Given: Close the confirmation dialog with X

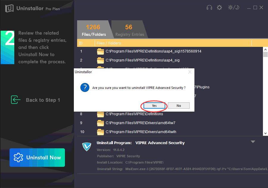Looking at the screenshot, I should coord(190,72).
